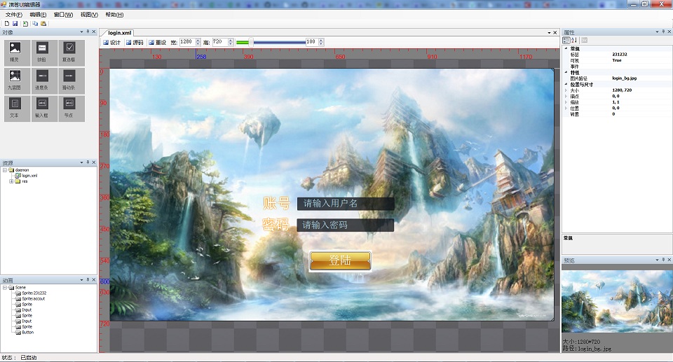Screen dimensions: 673x362
Task: Open the document tab list dropdown arrow
Action: pos(549,33)
